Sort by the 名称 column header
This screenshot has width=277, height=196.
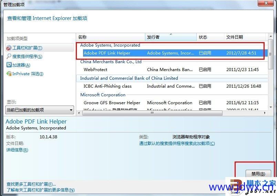111,37
